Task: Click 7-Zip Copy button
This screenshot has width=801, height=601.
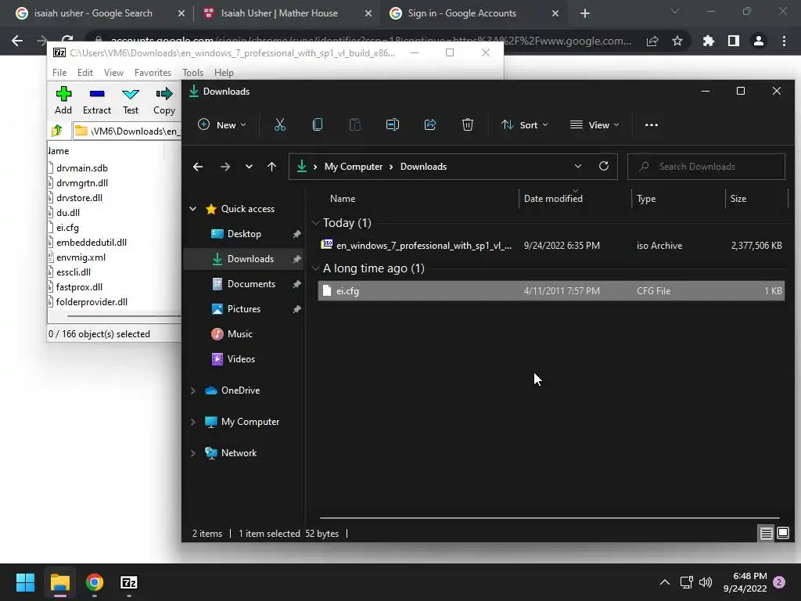Action: (x=164, y=101)
